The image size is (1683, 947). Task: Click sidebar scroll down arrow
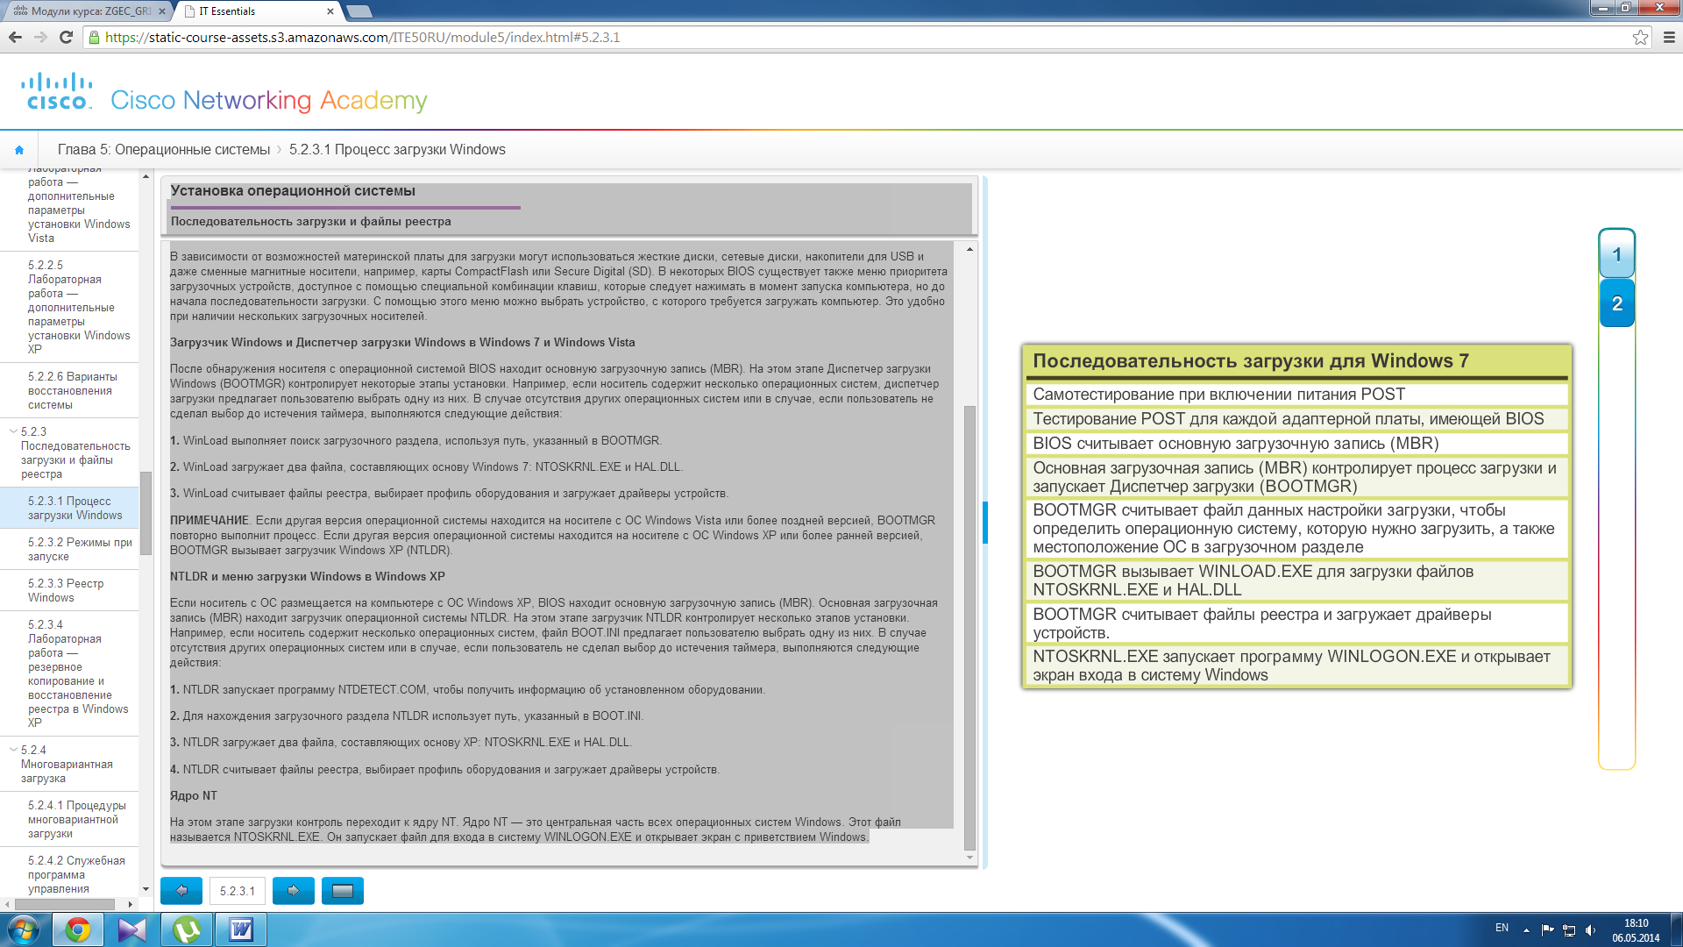tap(146, 889)
